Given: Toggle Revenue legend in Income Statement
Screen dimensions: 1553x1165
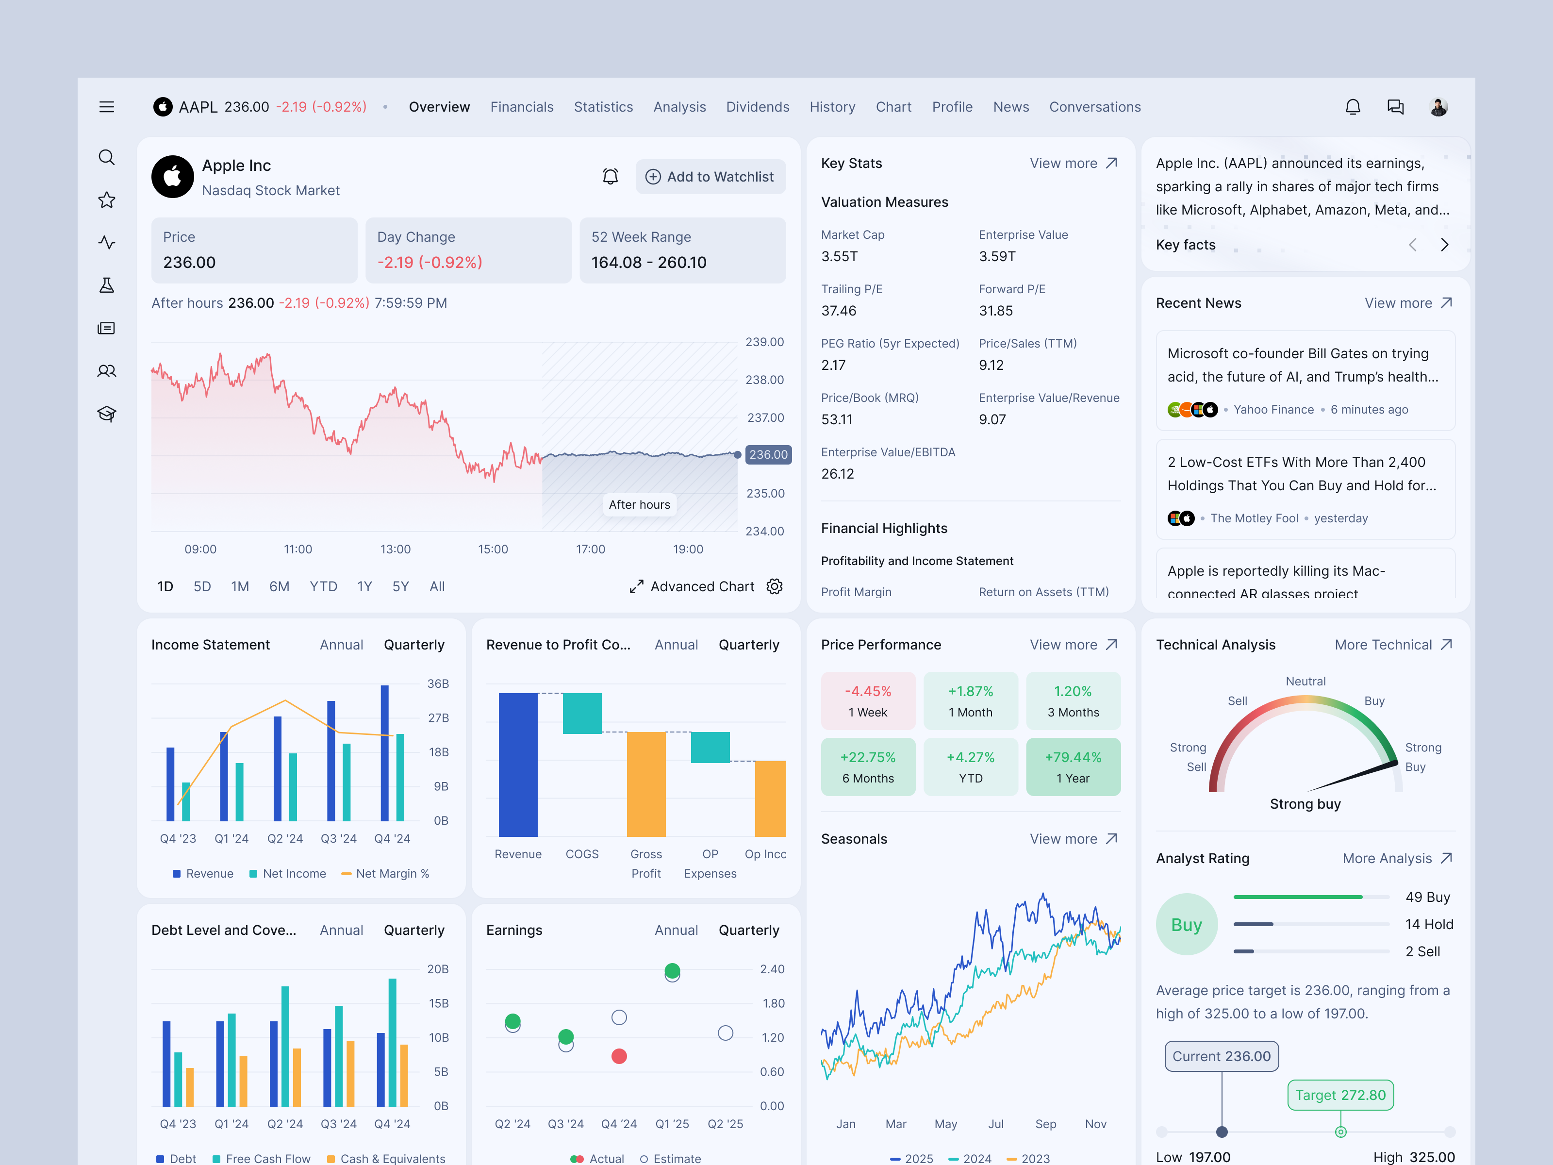Looking at the screenshot, I should point(203,874).
